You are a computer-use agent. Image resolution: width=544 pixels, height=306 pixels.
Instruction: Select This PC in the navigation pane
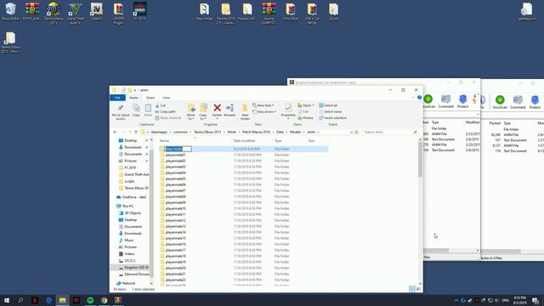coord(127,206)
